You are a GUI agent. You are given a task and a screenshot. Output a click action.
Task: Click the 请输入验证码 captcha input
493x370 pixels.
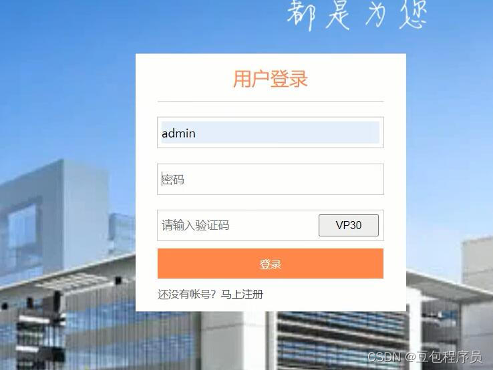point(238,225)
